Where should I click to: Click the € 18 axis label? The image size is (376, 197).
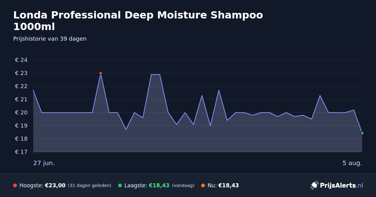21,139
